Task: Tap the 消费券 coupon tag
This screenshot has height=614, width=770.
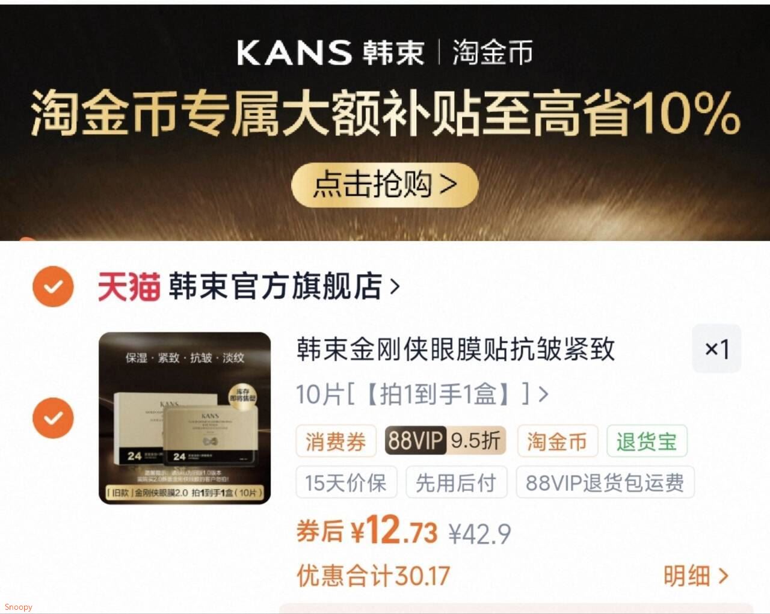Action: (x=336, y=441)
